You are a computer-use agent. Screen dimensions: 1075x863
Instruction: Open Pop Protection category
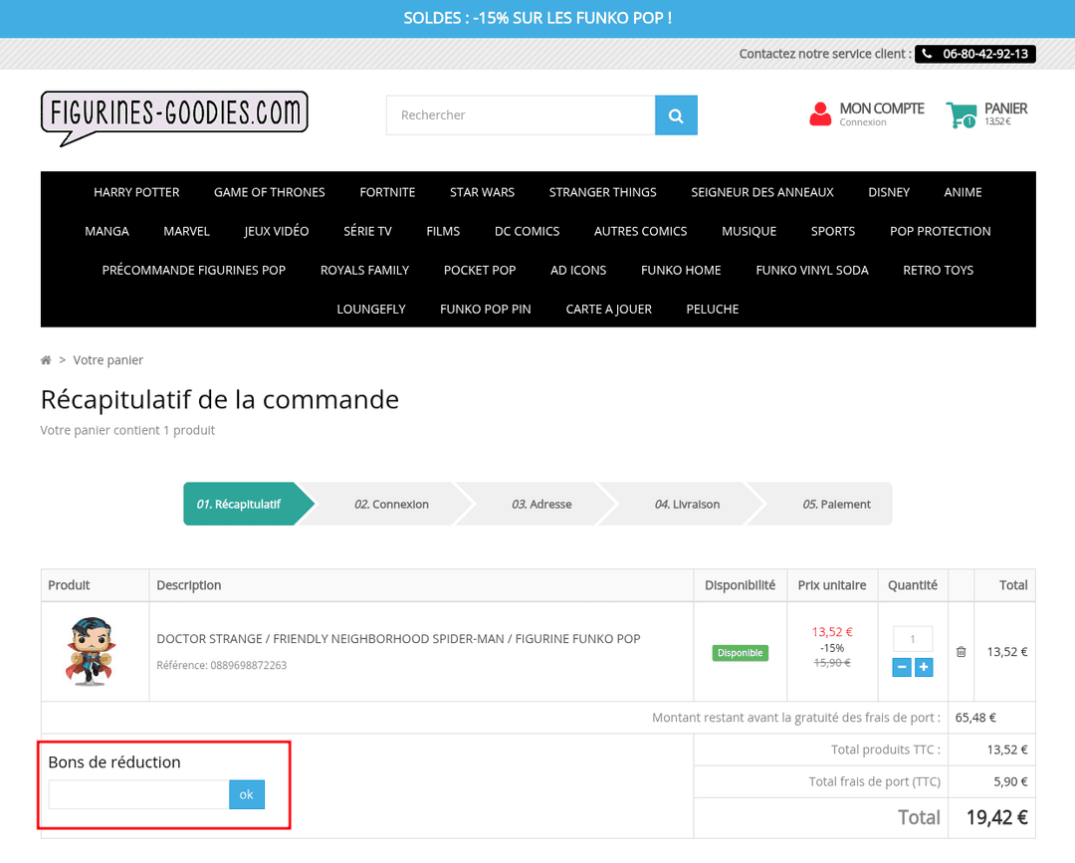click(x=940, y=231)
